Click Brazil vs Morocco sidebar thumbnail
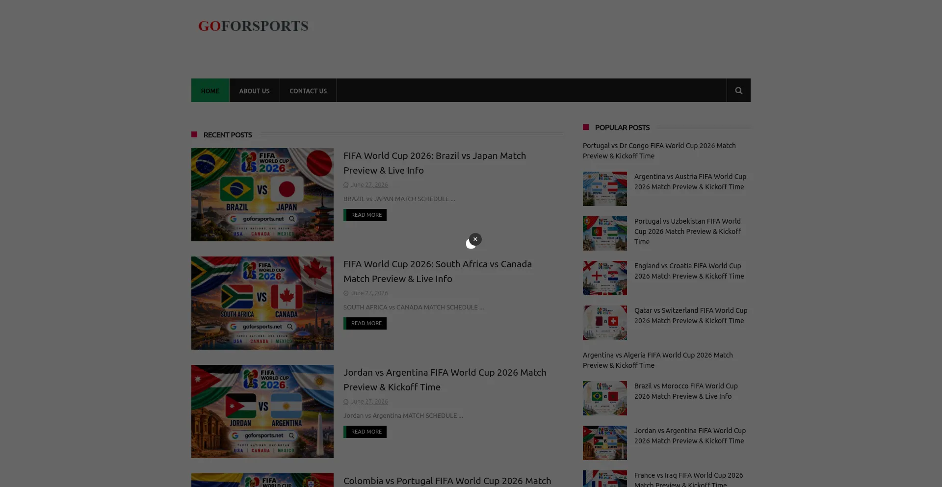Image resolution: width=942 pixels, height=487 pixels. click(605, 398)
